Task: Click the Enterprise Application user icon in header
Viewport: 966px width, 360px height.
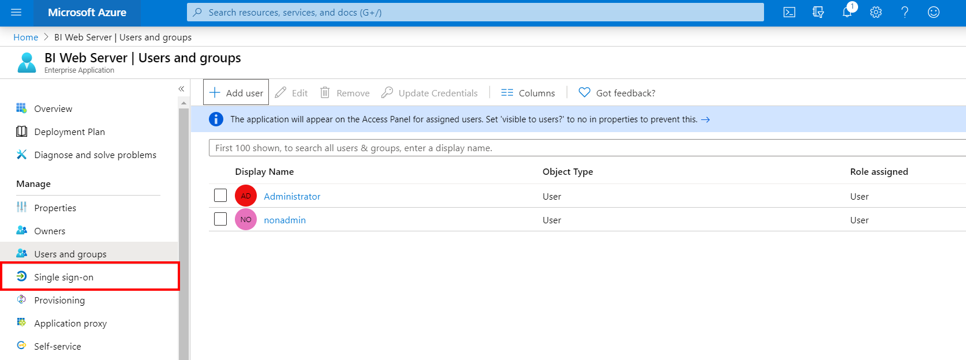Action: click(x=27, y=62)
